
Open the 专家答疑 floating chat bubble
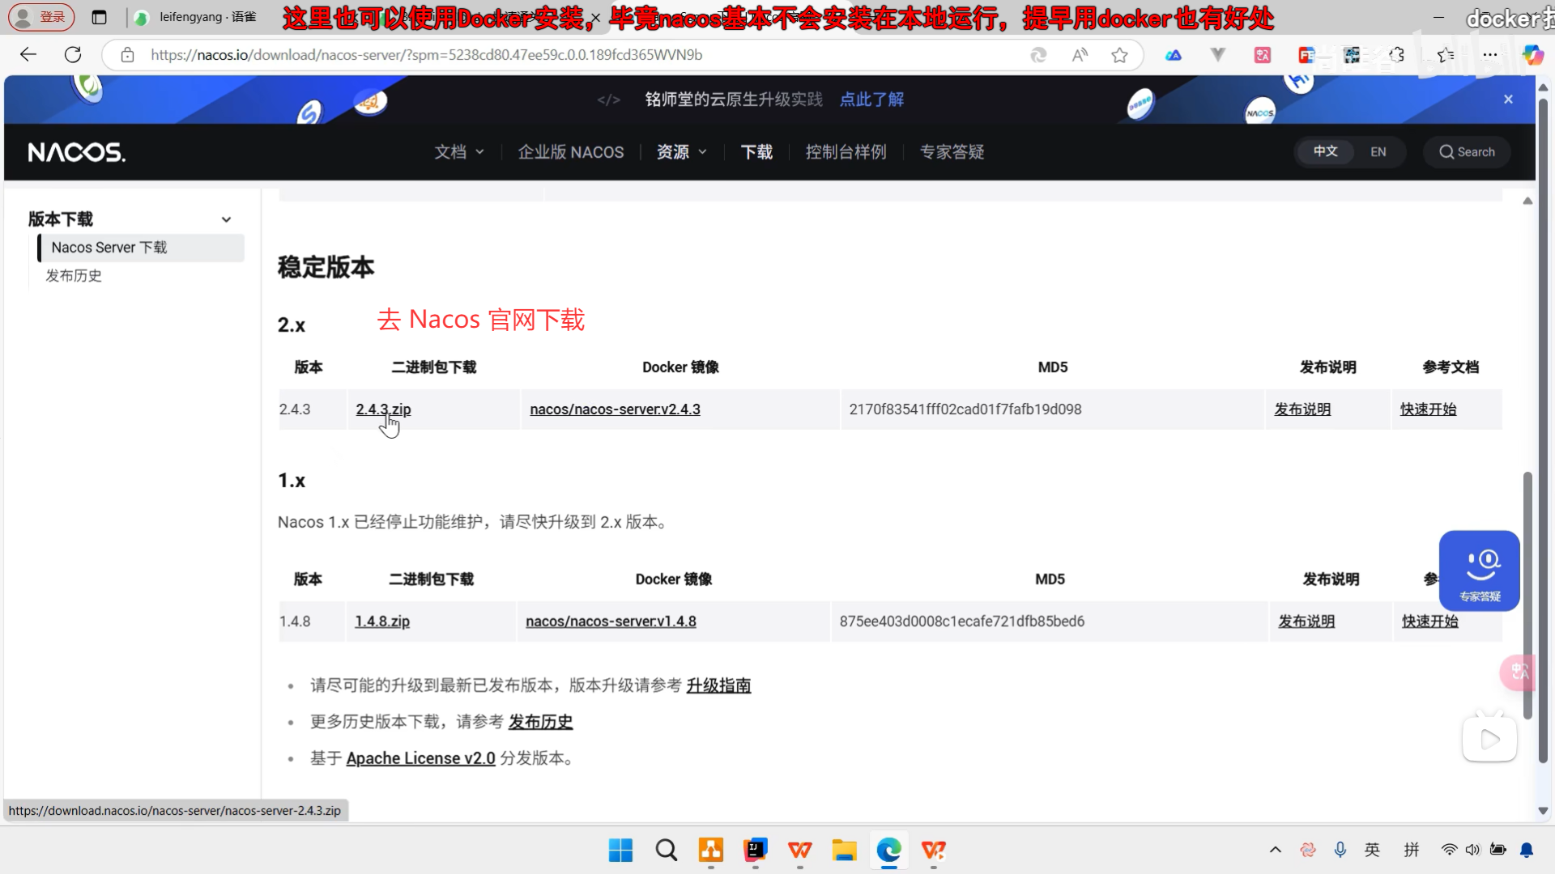point(1480,571)
